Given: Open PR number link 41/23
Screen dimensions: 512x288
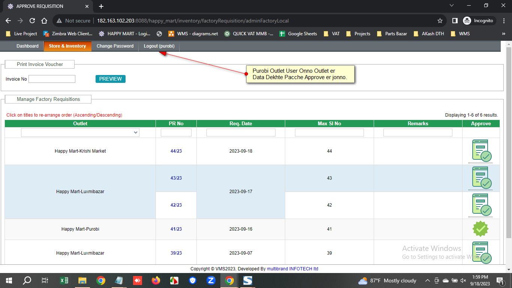Looking at the screenshot, I should coord(176,229).
